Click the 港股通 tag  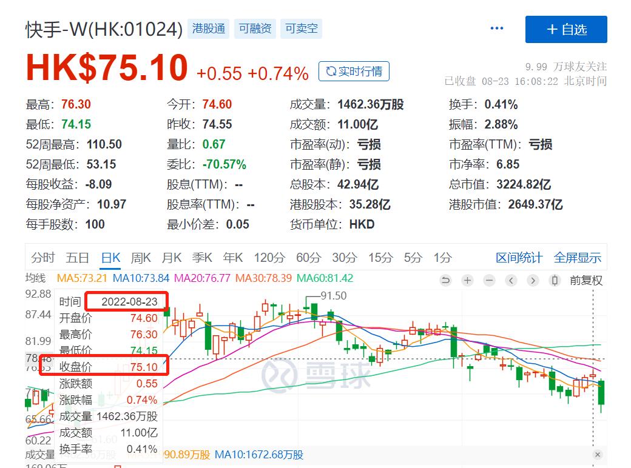click(208, 28)
